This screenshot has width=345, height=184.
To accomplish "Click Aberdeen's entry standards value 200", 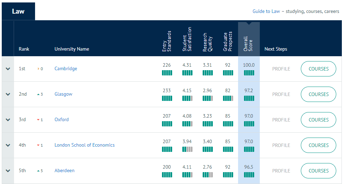I will [167, 167].
